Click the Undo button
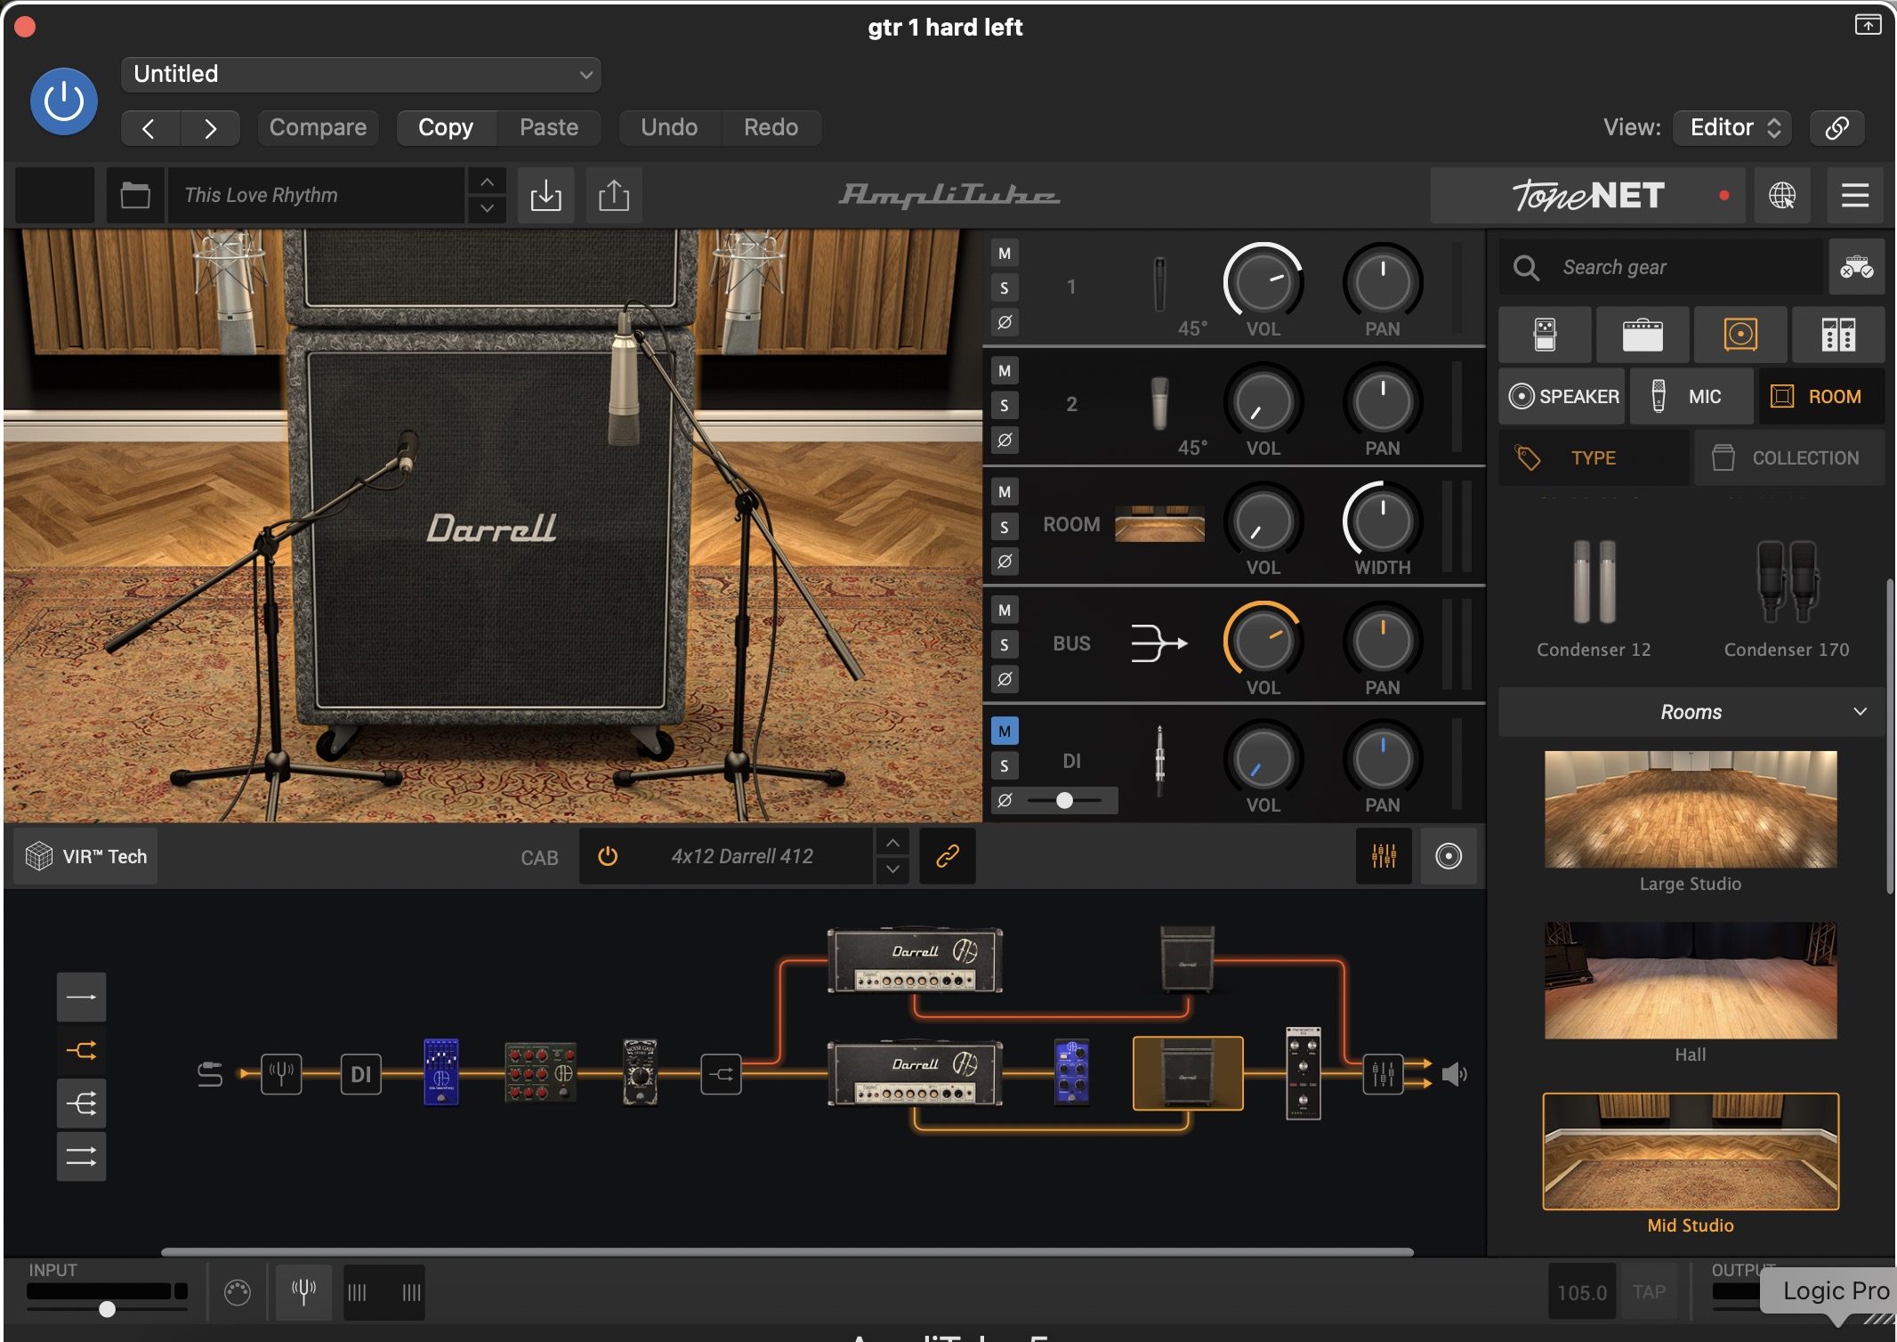Viewport: 1897px width, 1342px height. tap(669, 127)
